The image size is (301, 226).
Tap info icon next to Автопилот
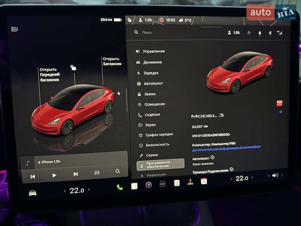(212, 157)
